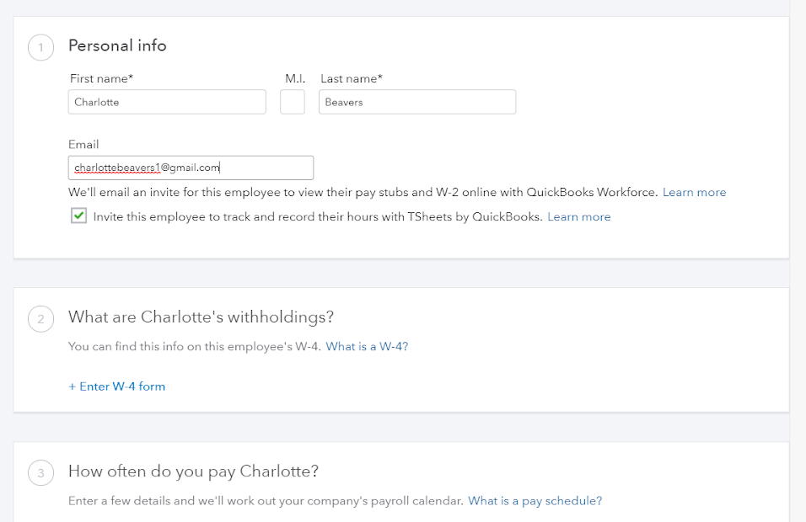Click the First name field containing Charlotte

[x=167, y=102]
